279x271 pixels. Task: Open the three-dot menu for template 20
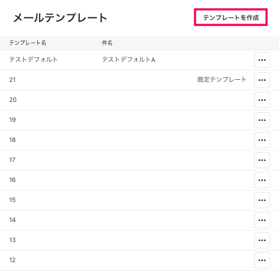(262, 100)
